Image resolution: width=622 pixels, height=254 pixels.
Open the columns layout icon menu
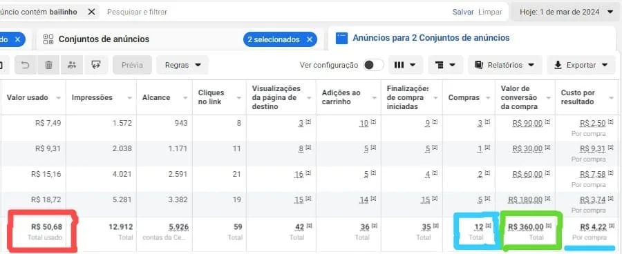pos(406,65)
